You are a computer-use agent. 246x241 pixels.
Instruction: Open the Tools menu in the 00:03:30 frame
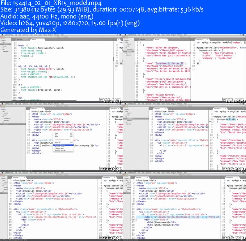pyautogui.click(x=45, y=104)
